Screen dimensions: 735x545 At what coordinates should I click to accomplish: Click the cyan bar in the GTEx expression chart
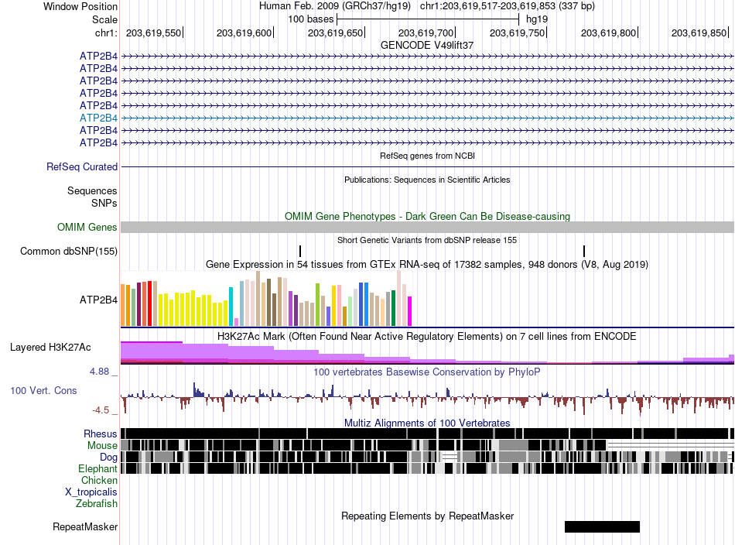point(231,307)
